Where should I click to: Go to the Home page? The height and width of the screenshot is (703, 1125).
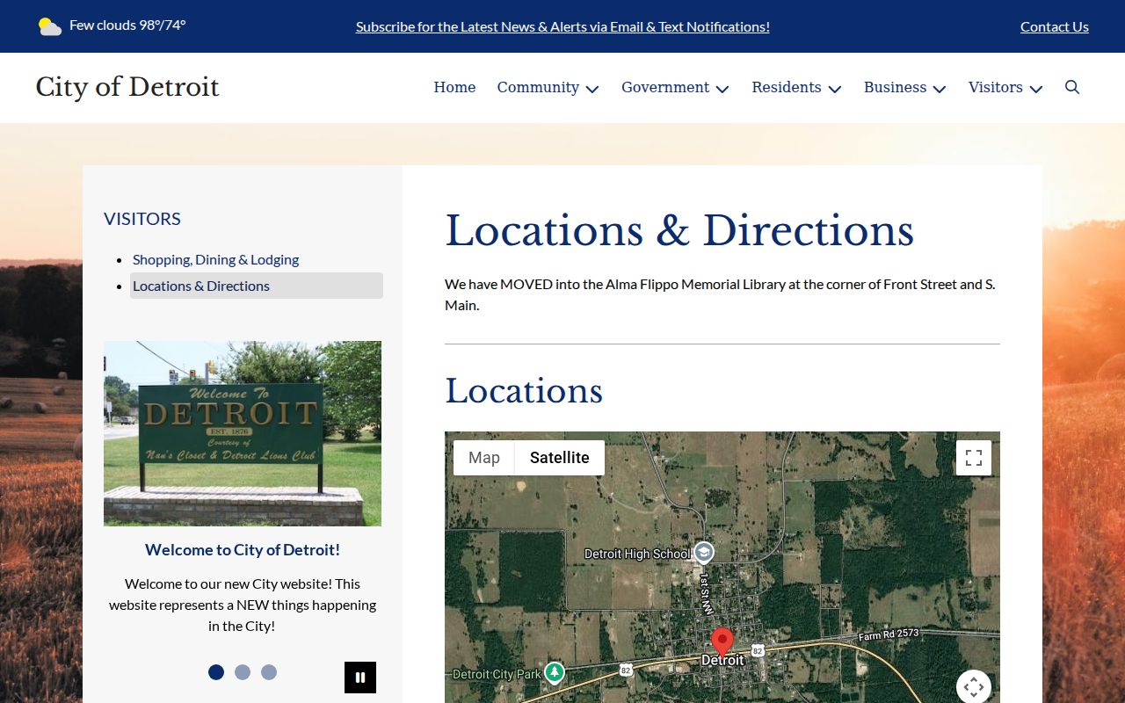pos(454,87)
